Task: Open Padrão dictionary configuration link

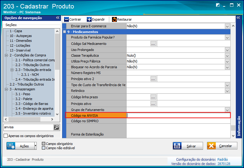Action: click(222, 160)
